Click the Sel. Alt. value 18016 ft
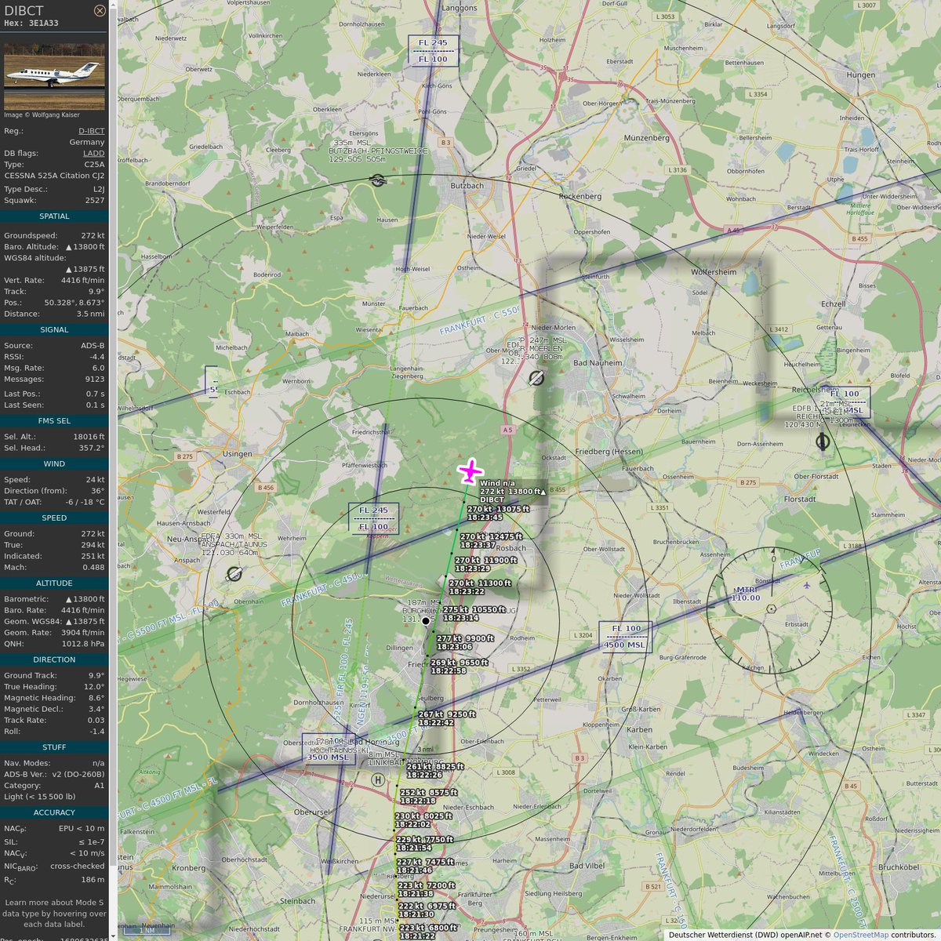Viewport: 941px width, 941px height. pyautogui.click(x=87, y=437)
